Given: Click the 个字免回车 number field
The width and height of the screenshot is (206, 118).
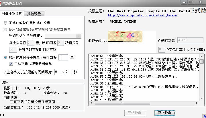Looking at the screenshot, I should [161, 49].
